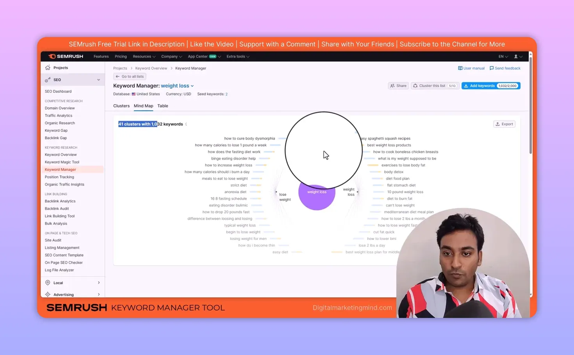The height and width of the screenshot is (355, 574).
Task: Open SEO Dashboard in the sidebar
Action: pyautogui.click(x=58, y=91)
